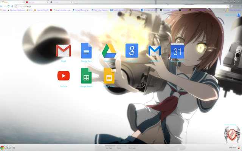Open Corsair Memory bookmark
The width and height of the screenshot is (242, 151).
pos(81,10)
